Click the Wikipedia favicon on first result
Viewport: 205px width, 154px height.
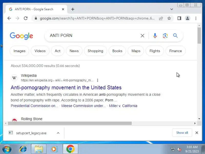click(x=14, y=78)
